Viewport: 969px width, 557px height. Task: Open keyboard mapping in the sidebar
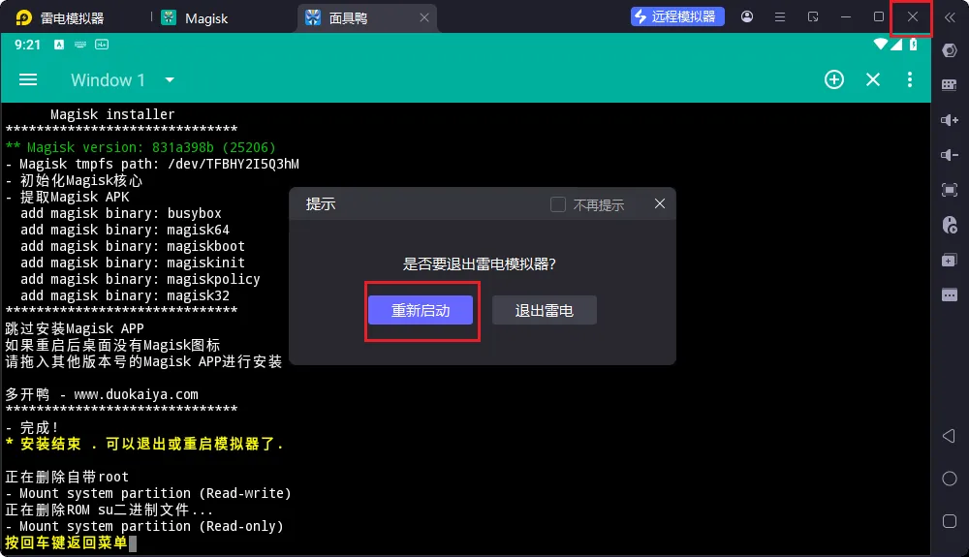[950, 85]
